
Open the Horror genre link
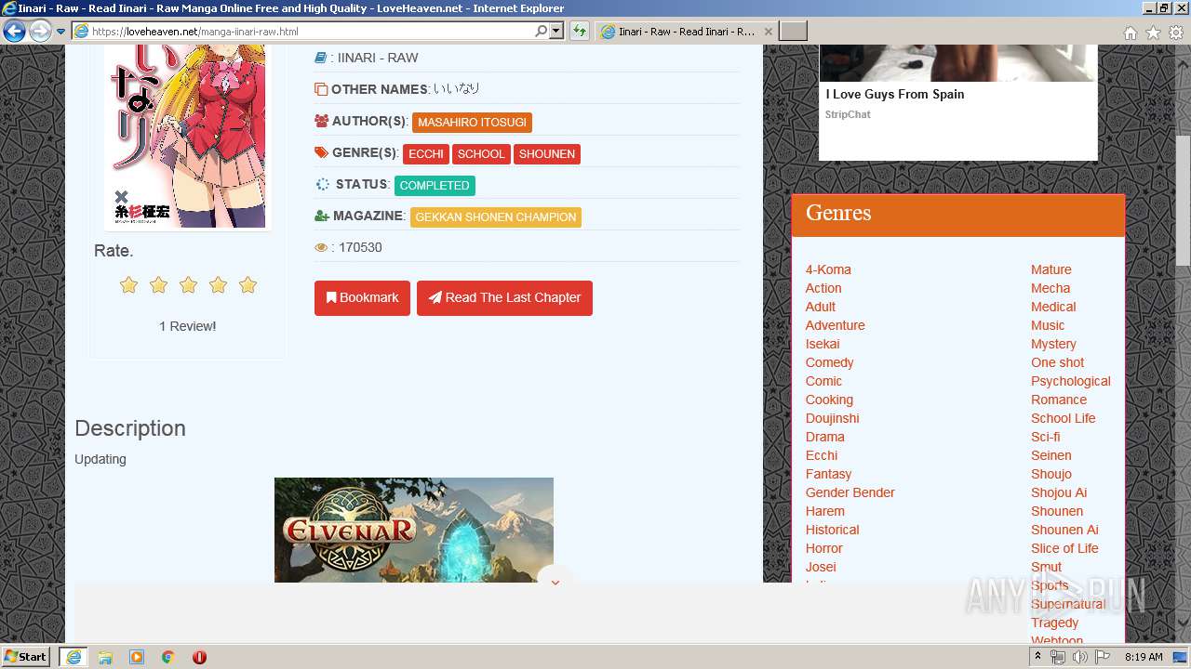[824, 549]
